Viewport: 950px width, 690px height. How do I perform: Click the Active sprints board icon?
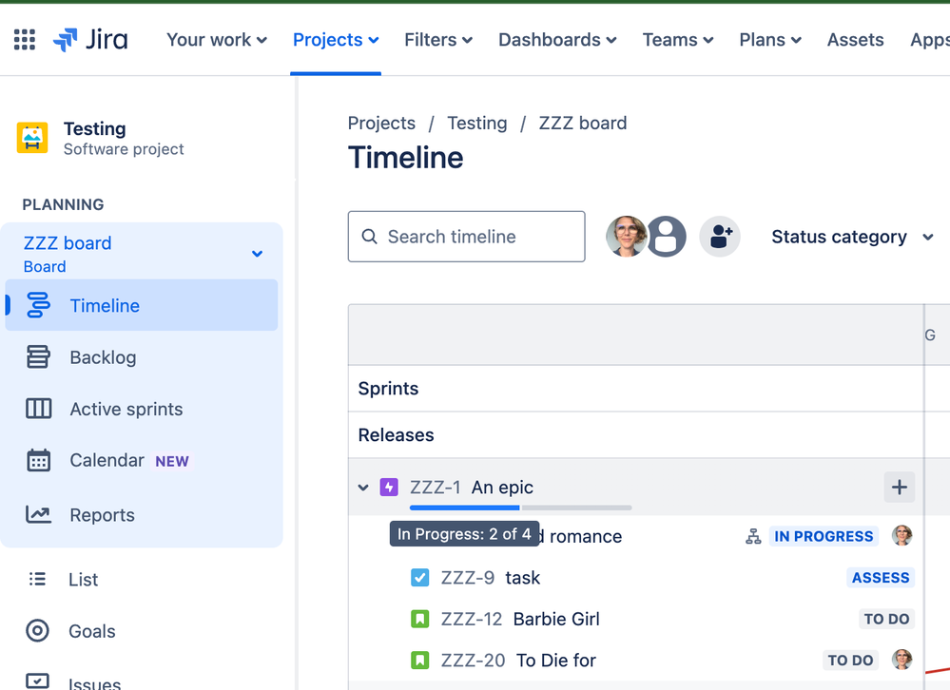[38, 409]
